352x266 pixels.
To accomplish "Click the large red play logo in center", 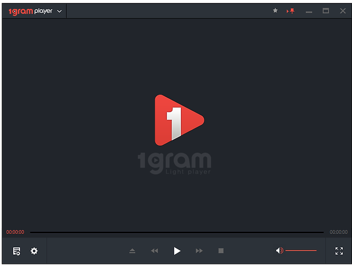I will pos(179,120).
